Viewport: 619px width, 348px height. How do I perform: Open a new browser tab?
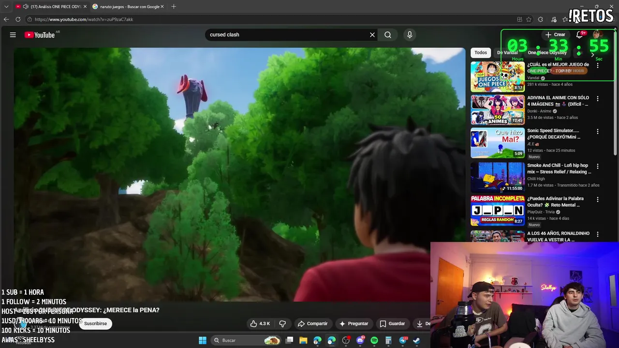click(x=174, y=6)
